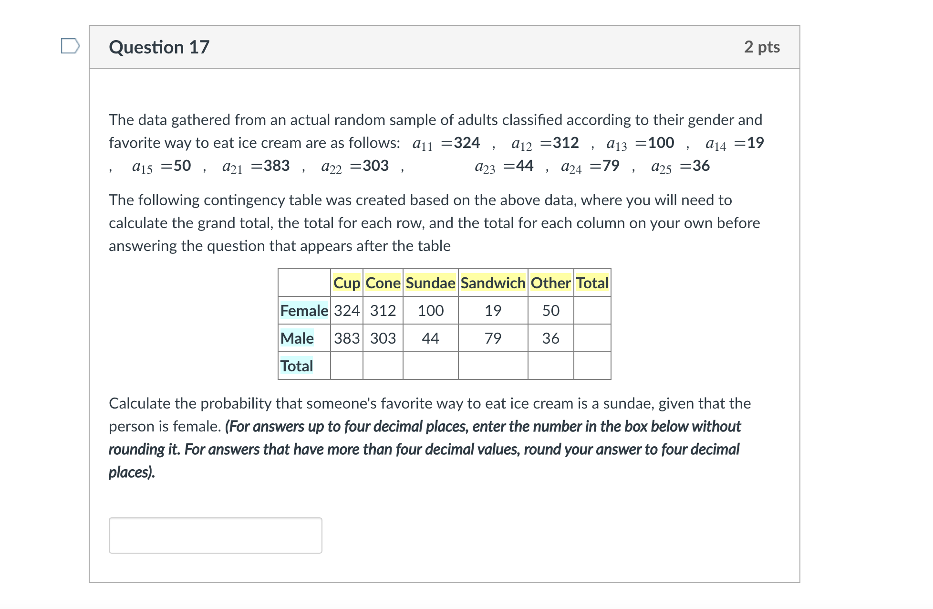Select the Other column header
933x609 pixels.
coord(550,283)
